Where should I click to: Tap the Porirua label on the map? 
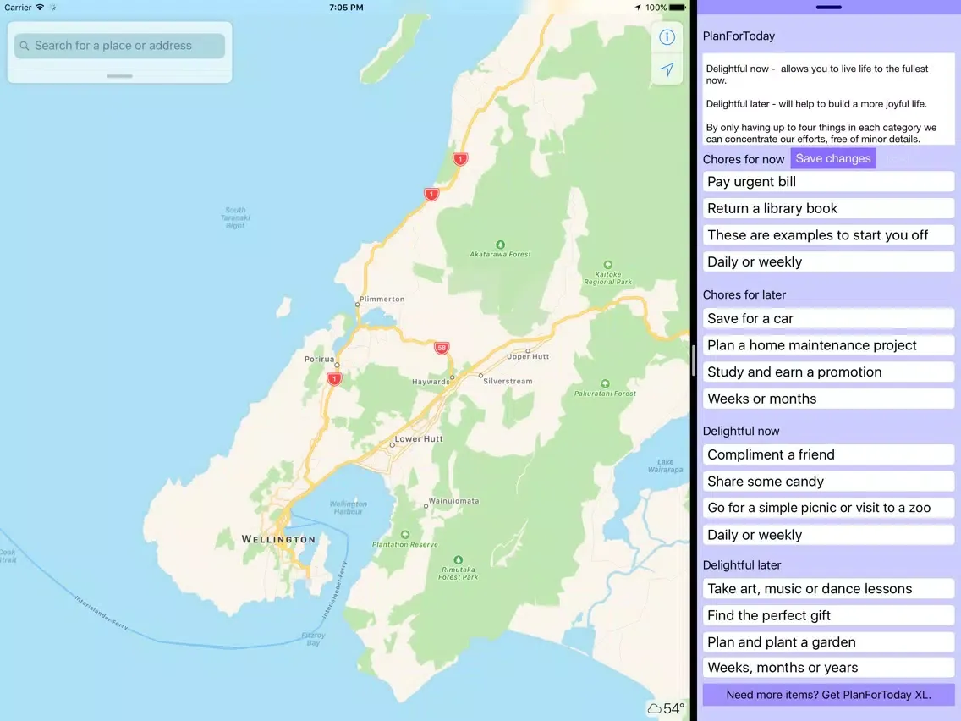click(319, 360)
